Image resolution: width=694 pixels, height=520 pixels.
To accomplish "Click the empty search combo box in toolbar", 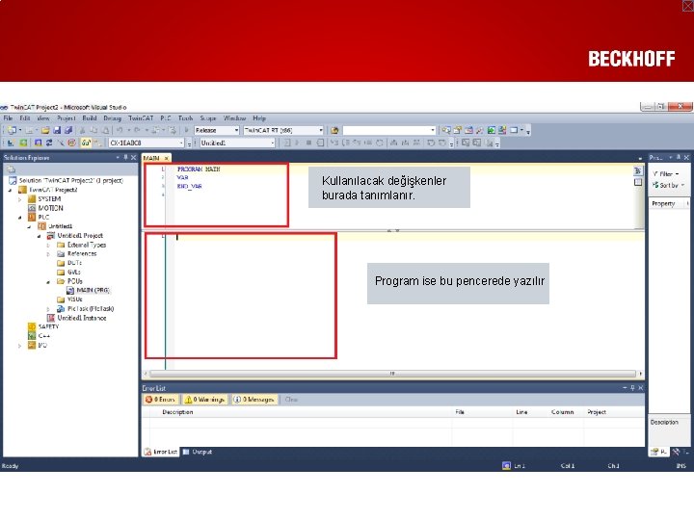I will (x=389, y=130).
